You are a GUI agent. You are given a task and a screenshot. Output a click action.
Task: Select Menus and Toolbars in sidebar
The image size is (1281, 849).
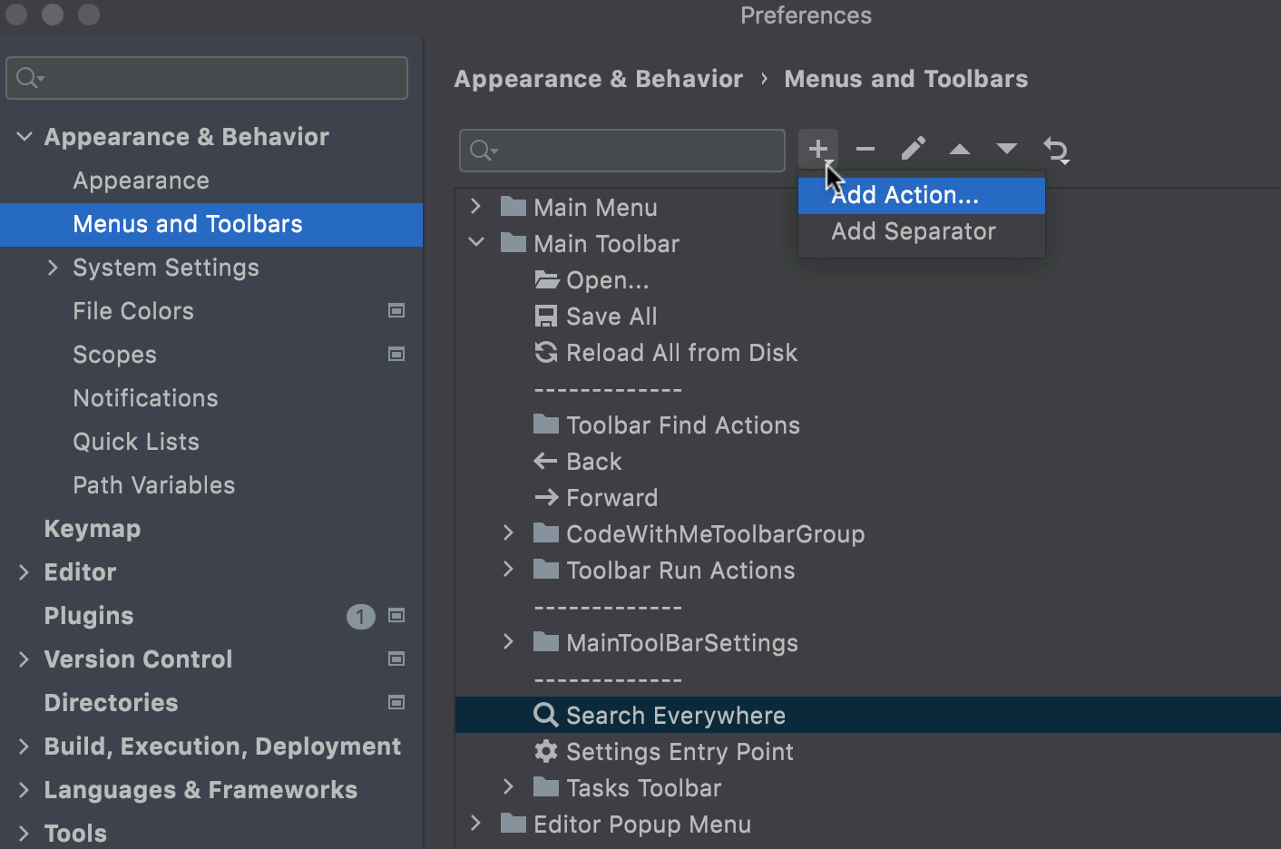pos(211,225)
